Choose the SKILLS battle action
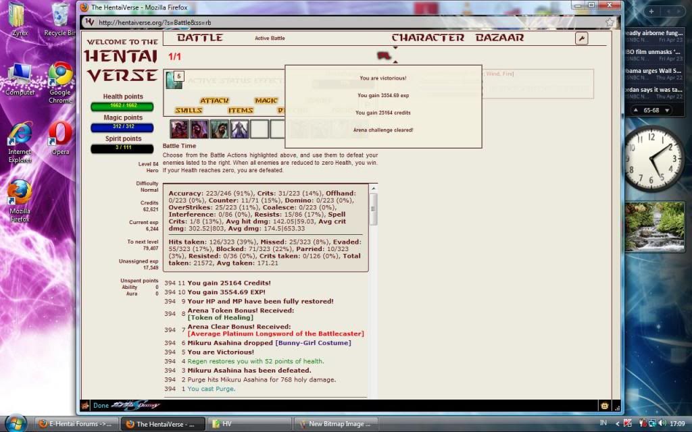Image resolution: width=692 pixels, height=432 pixels. coord(189,110)
